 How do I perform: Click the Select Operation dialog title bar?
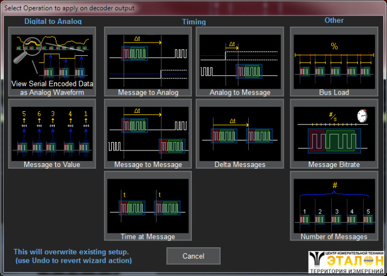(193, 8)
